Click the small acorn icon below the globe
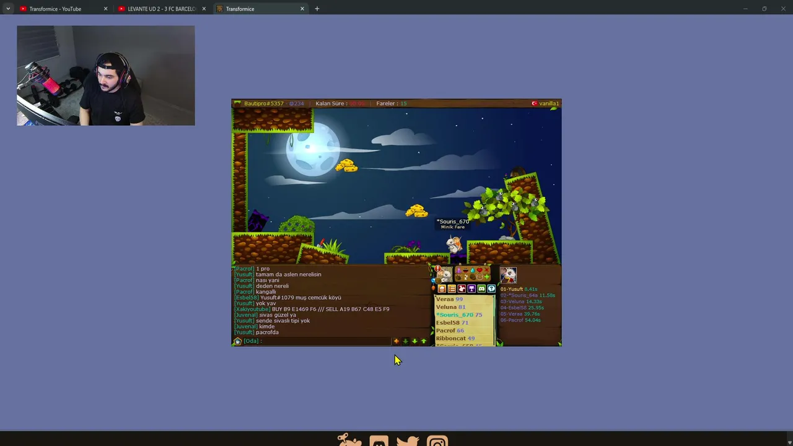Screen dimensions: 793x446 (433, 288)
